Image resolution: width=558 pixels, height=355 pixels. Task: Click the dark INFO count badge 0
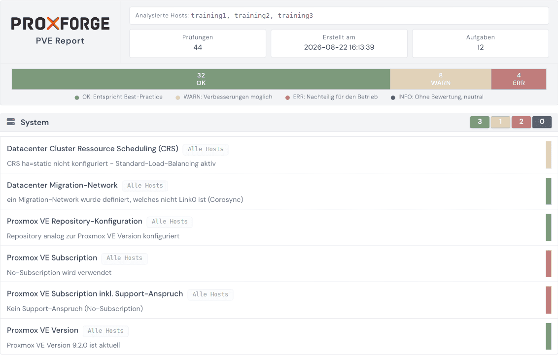click(x=542, y=122)
